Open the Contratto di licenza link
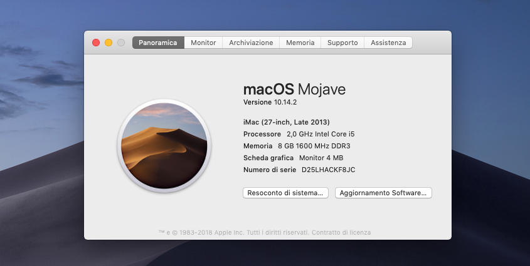 click(341, 233)
